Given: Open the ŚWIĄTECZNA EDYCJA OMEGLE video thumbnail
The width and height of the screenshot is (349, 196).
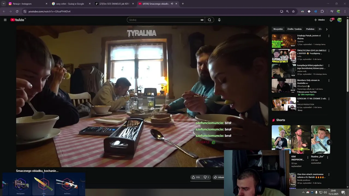Looking at the screenshot, I should pyautogui.click(x=284, y=56).
